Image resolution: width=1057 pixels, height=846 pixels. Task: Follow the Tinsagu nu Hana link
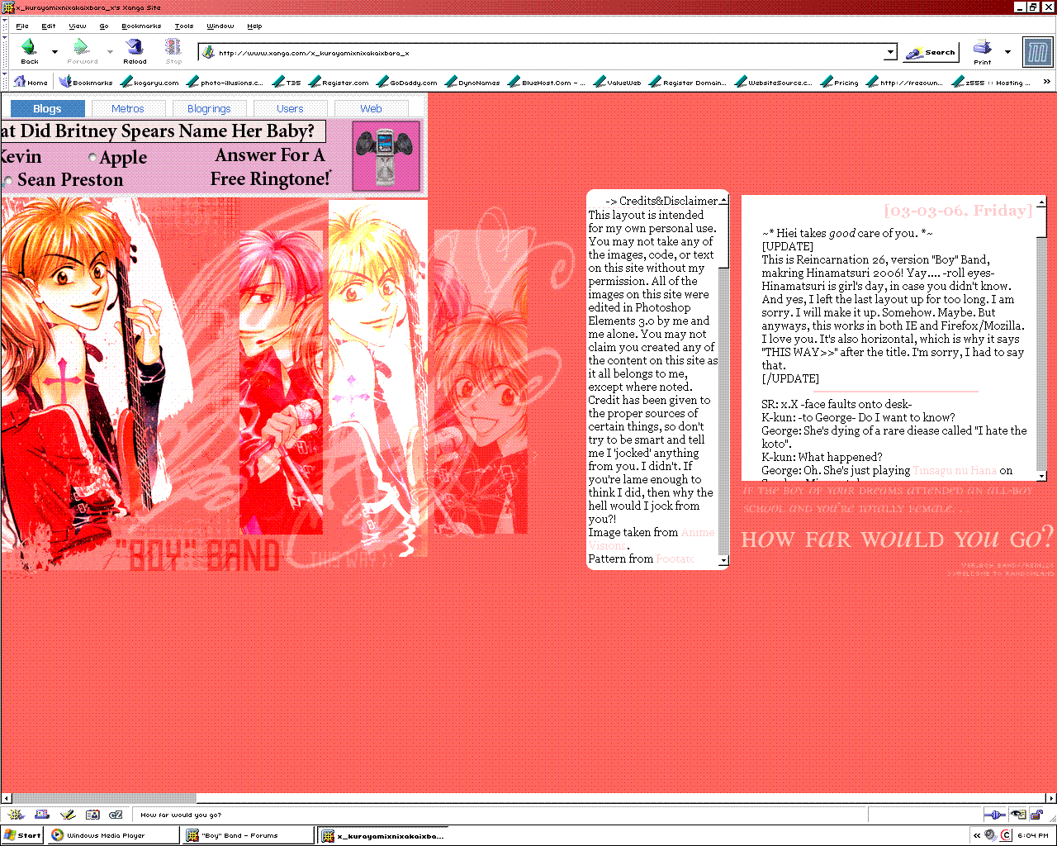(955, 470)
